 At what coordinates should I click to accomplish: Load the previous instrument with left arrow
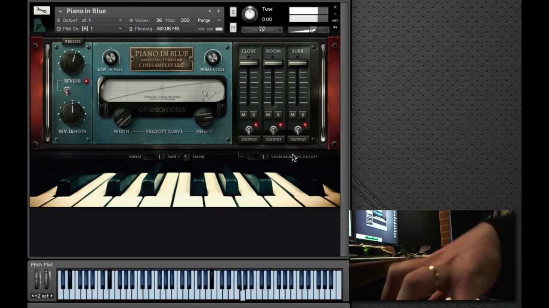(x=209, y=11)
